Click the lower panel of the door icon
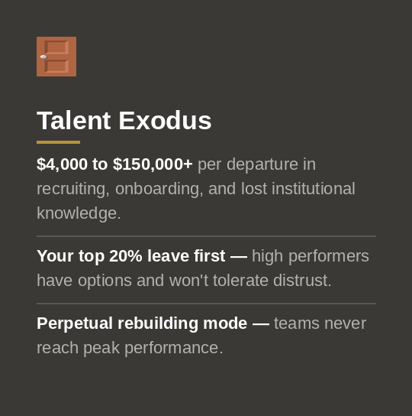412x416 pixels. [56, 66]
